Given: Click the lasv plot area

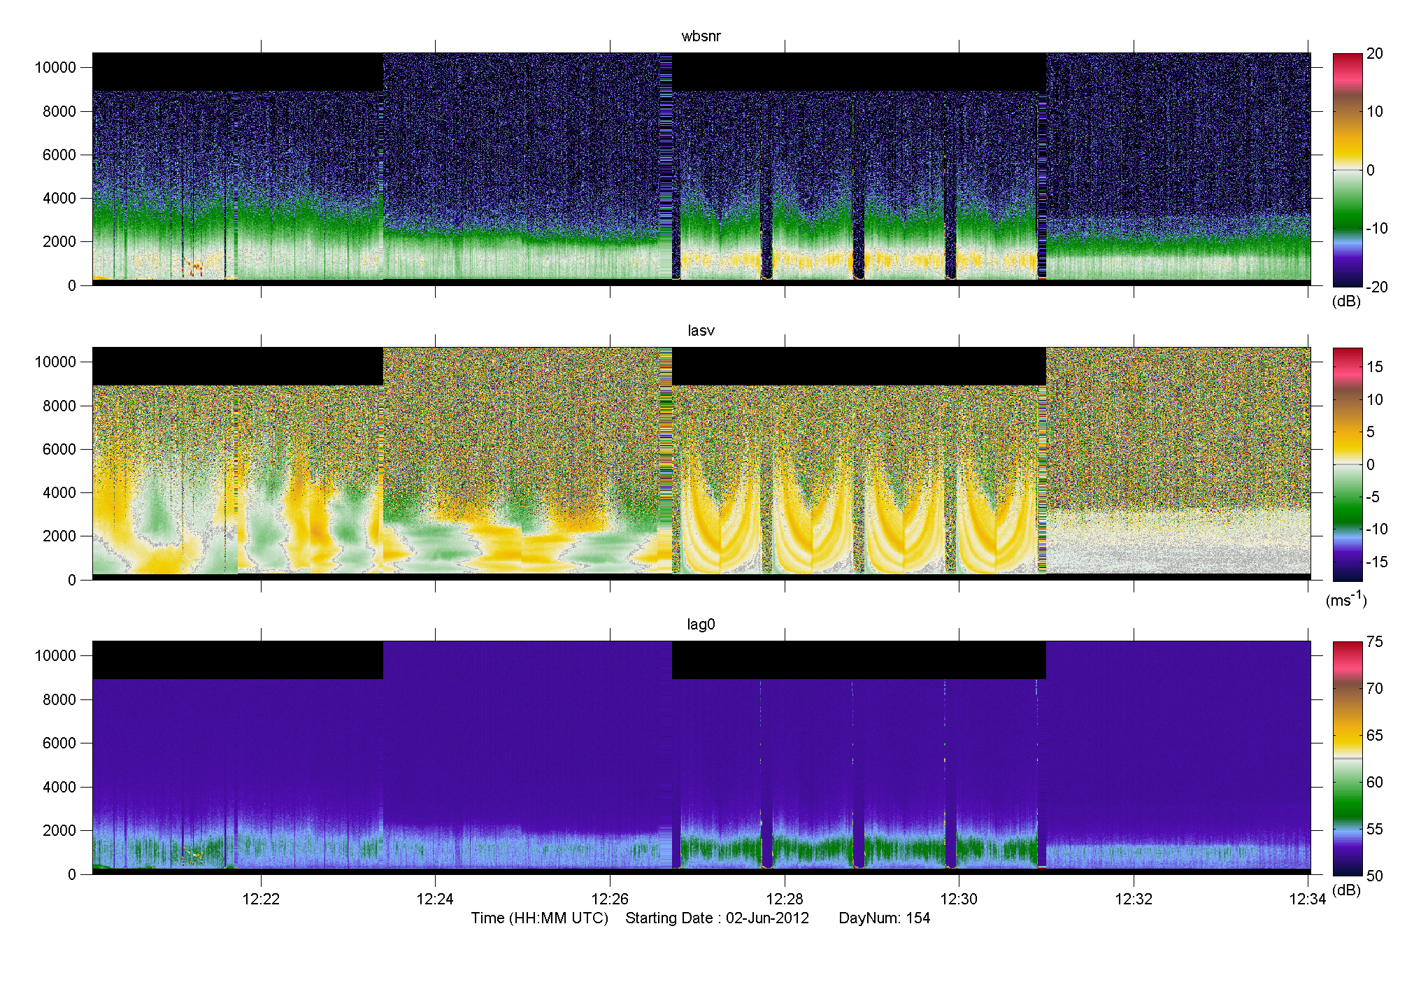Looking at the screenshot, I should click(701, 463).
